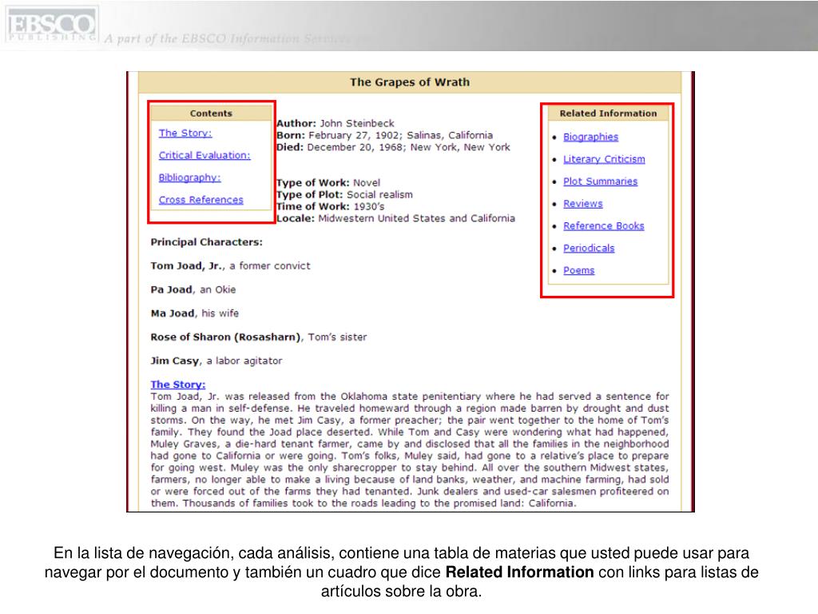Click Time of Work: 1930's text
The width and height of the screenshot is (818, 614).
tap(330, 206)
